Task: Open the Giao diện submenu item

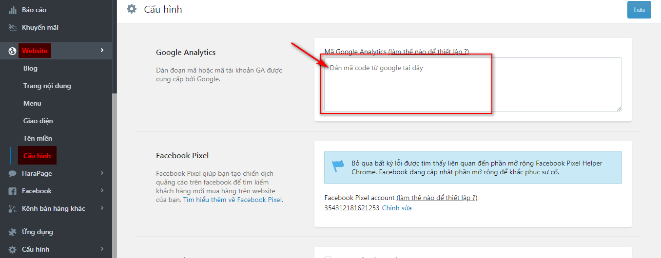Action: 38,121
